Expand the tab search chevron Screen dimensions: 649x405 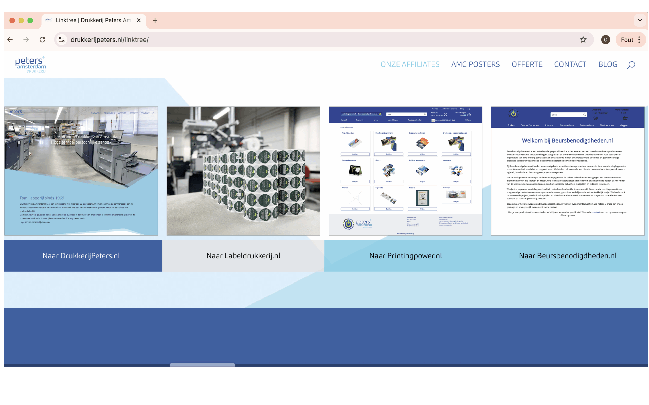tap(640, 20)
